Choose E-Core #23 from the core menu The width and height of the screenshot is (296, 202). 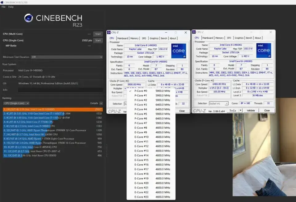151,197
